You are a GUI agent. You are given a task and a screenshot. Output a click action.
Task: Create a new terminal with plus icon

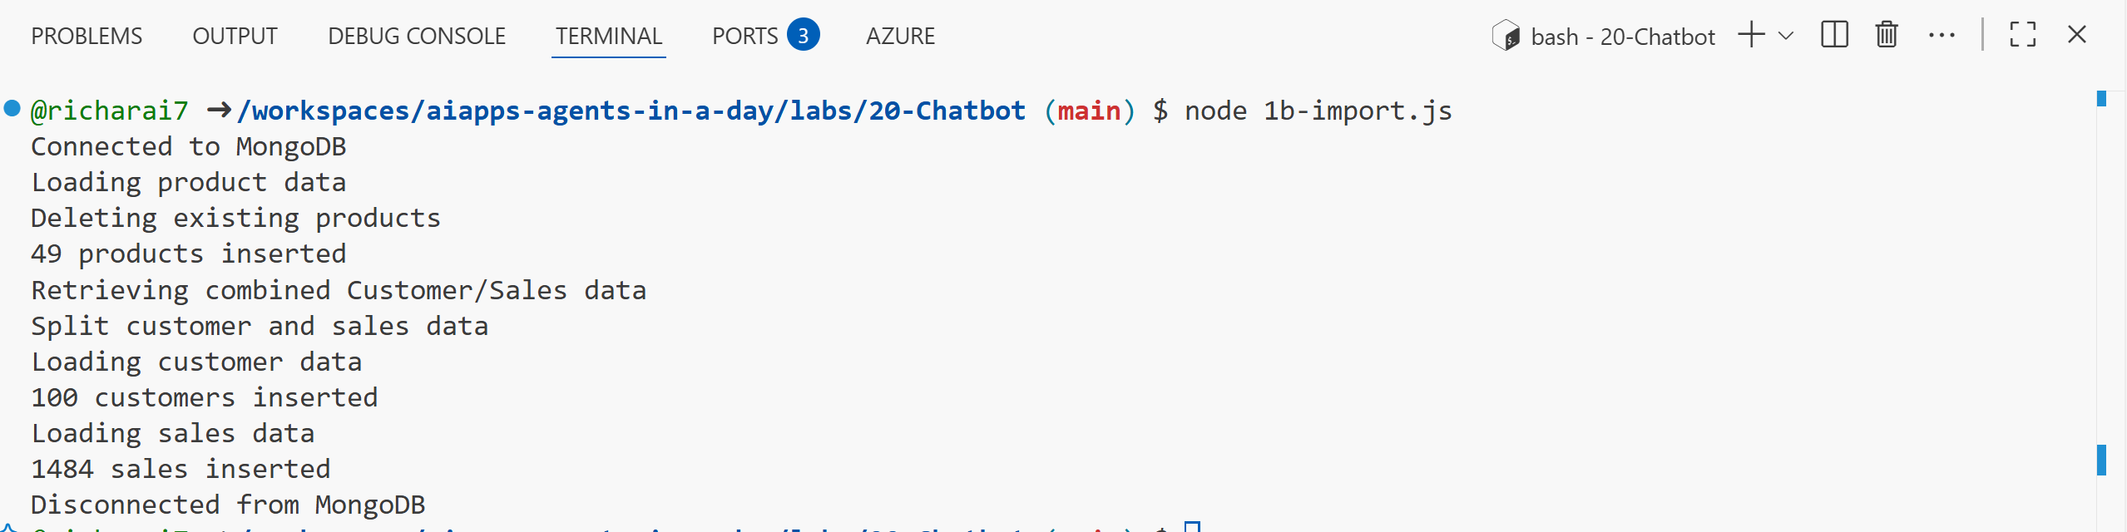[x=1751, y=35]
